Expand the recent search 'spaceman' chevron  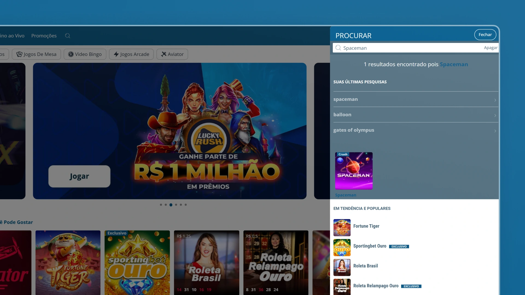[x=495, y=100]
